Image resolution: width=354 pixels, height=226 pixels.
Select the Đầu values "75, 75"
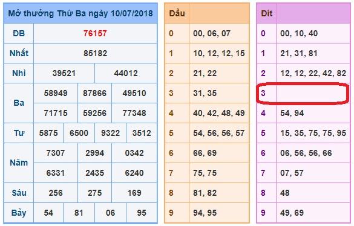click(205, 173)
